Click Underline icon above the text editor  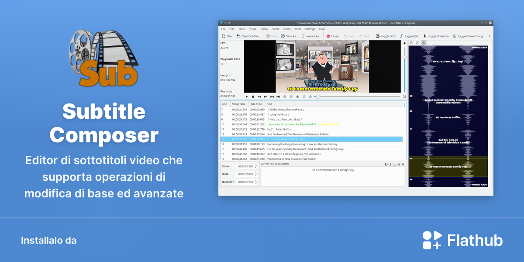[x=395, y=164]
